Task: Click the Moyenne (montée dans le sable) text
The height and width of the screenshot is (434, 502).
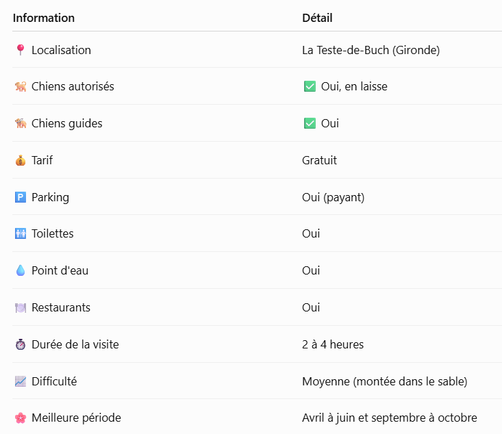Action: click(x=385, y=381)
